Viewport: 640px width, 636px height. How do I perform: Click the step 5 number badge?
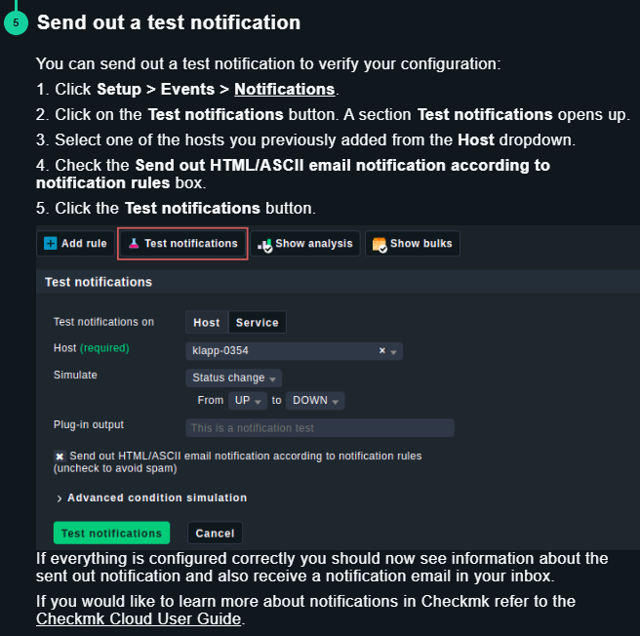click(16, 22)
